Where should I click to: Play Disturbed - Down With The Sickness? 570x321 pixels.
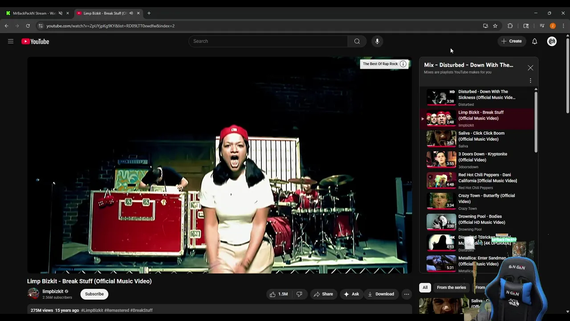(477, 98)
